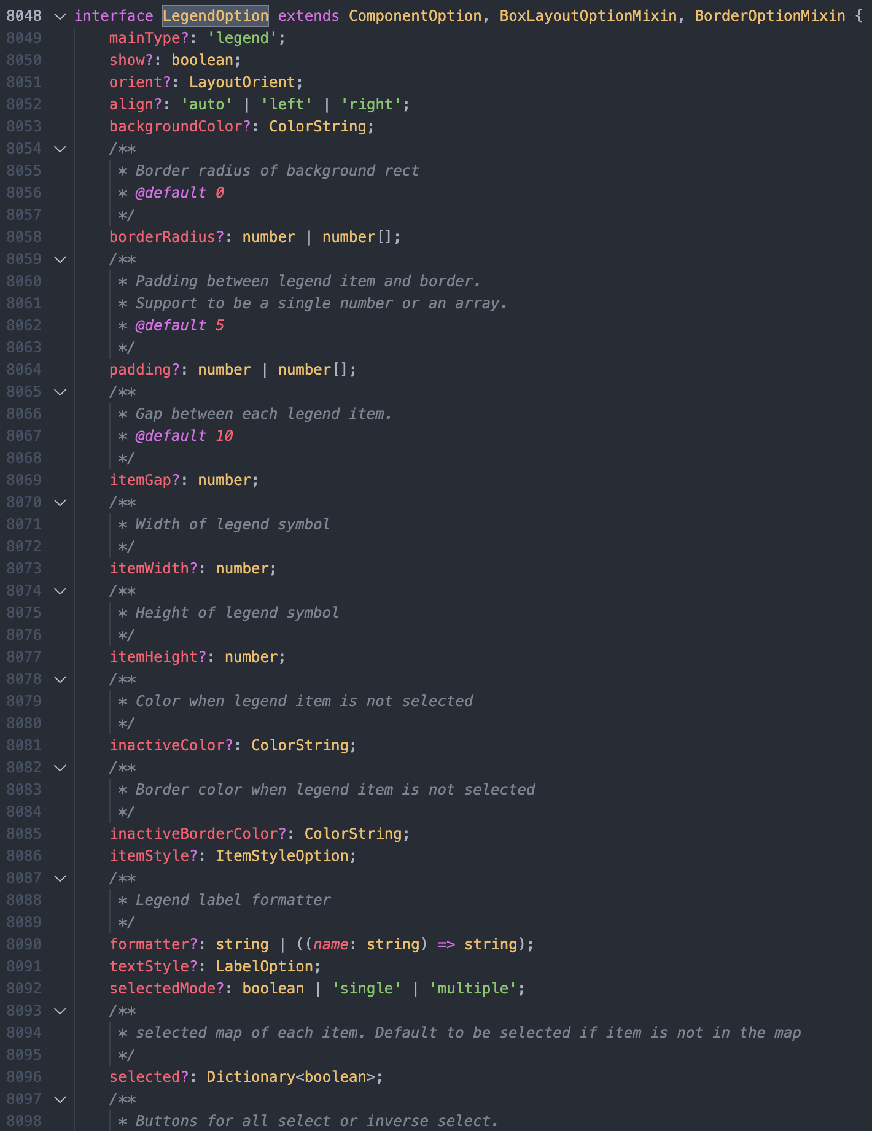872x1131 pixels.
Task: Click the ItemStyleOption type
Action: pyautogui.click(x=282, y=856)
